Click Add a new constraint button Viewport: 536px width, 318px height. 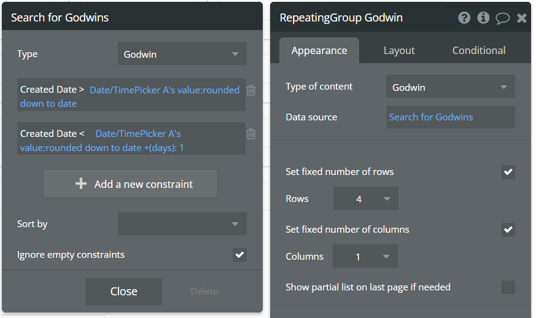[x=130, y=184]
